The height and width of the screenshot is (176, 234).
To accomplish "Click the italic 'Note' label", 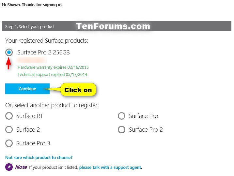I will 21,167.
